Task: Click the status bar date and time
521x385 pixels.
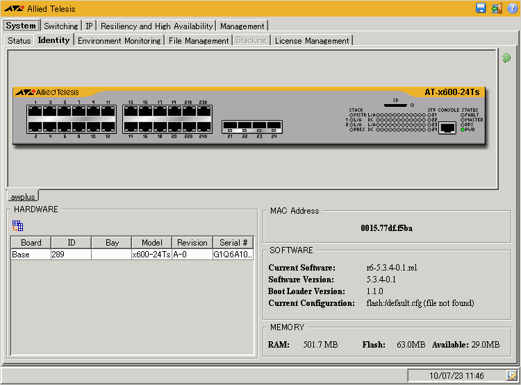Action: click(x=456, y=376)
